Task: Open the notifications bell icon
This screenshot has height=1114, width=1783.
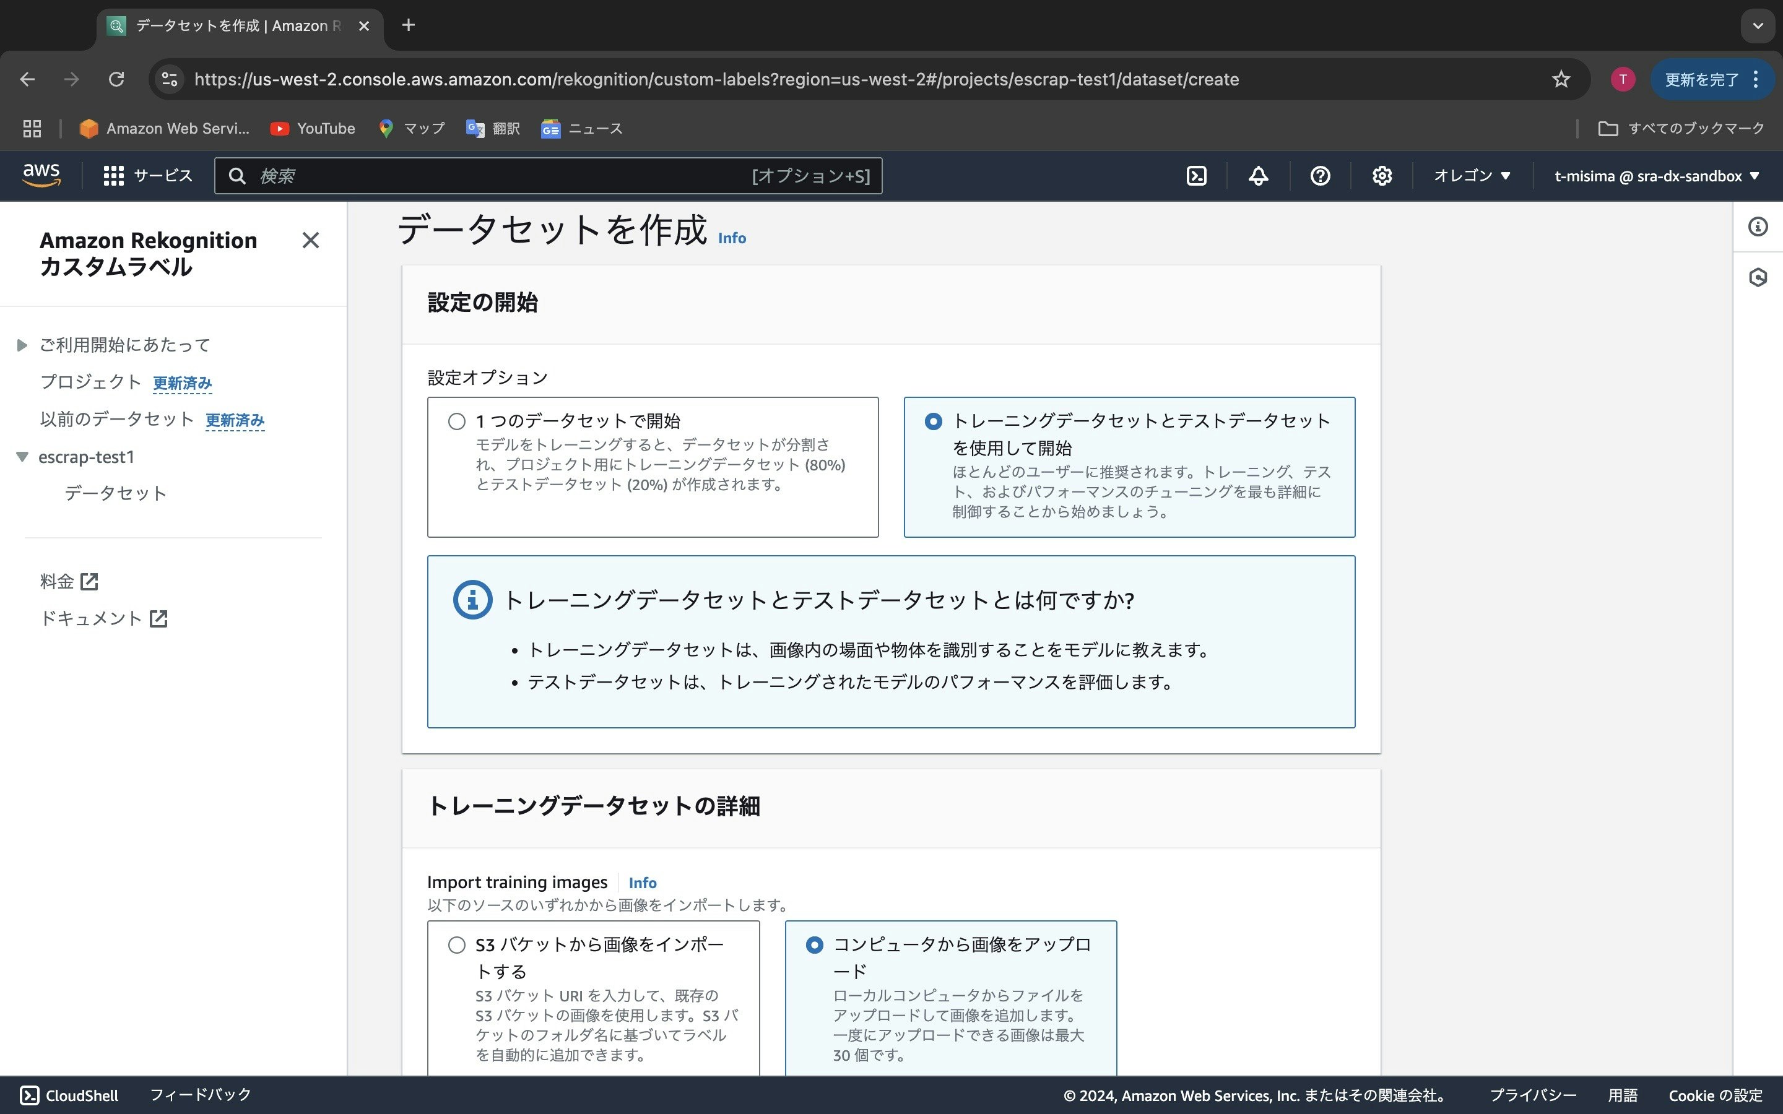Action: point(1257,175)
